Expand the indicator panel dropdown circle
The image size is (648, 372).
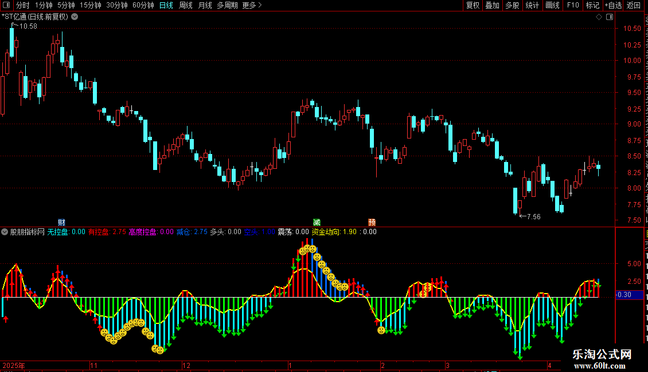(5, 232)
